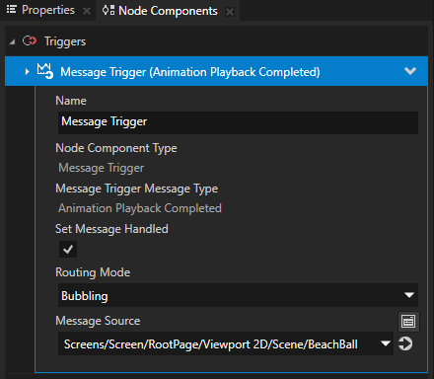Image resolution: width=434 pixels, height=379 pixels.
Task: Close the Node Components tab
Action: coord(230,12)
